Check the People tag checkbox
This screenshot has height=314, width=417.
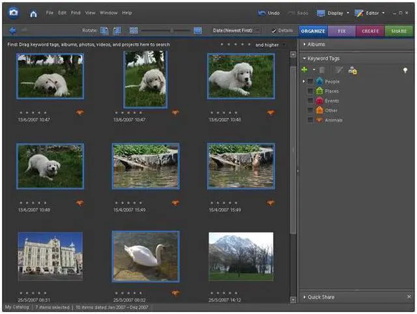310,81
